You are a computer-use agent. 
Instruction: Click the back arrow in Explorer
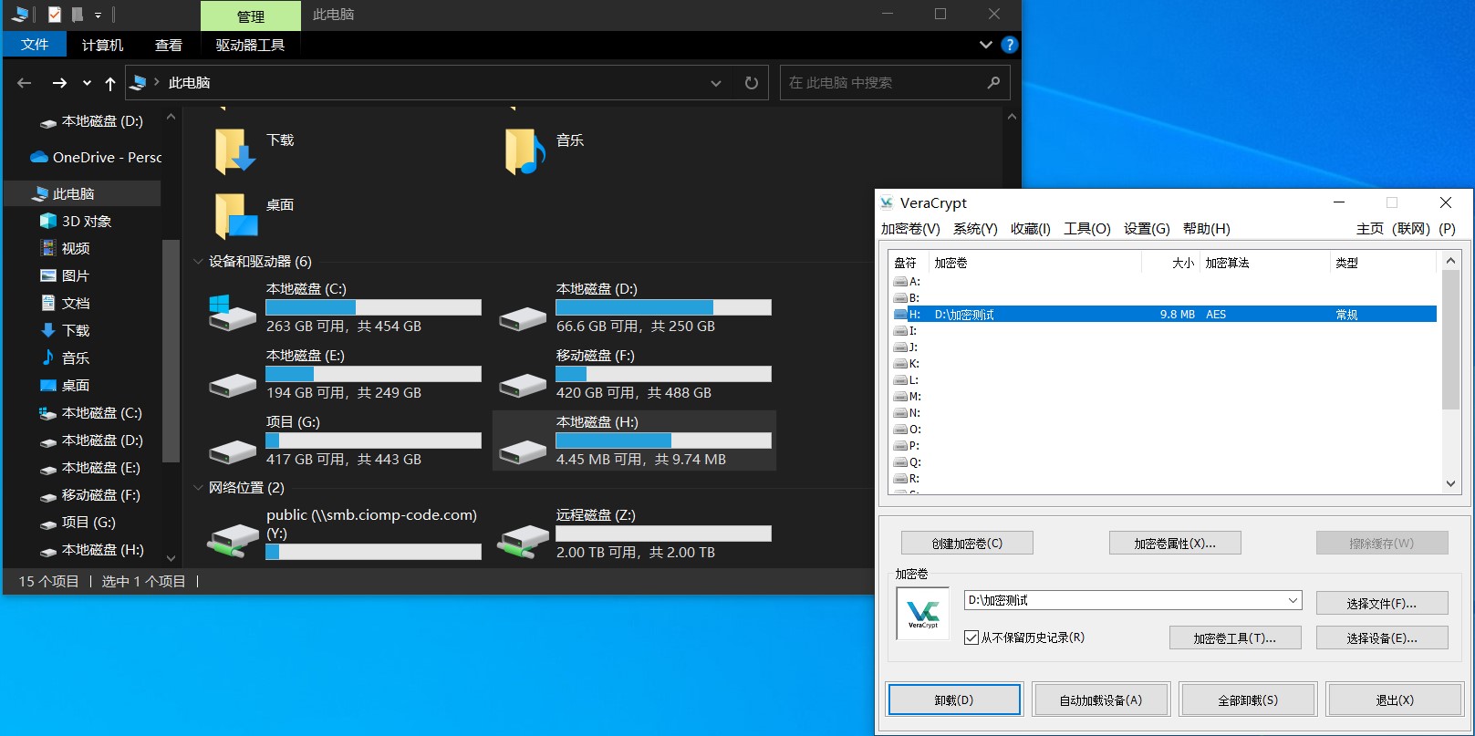[25, 83]
